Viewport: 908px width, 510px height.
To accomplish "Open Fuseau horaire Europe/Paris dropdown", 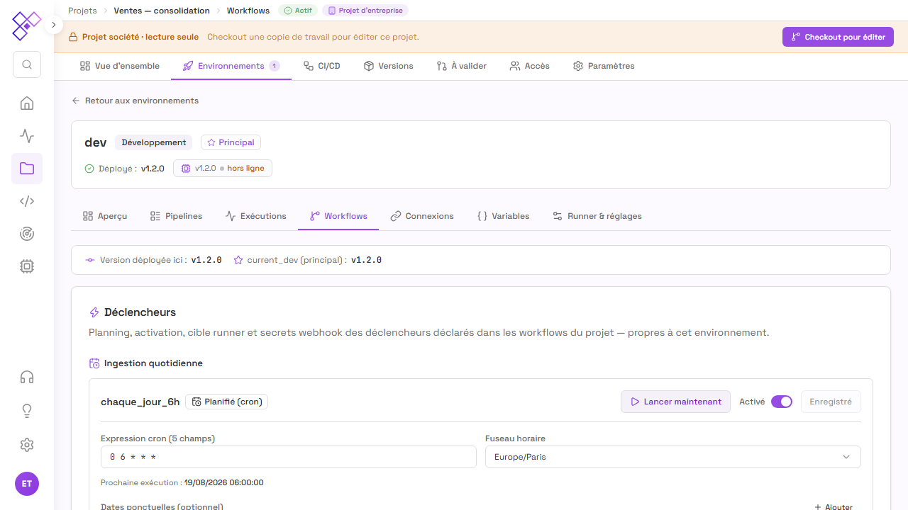I will (x=673, y=457).
